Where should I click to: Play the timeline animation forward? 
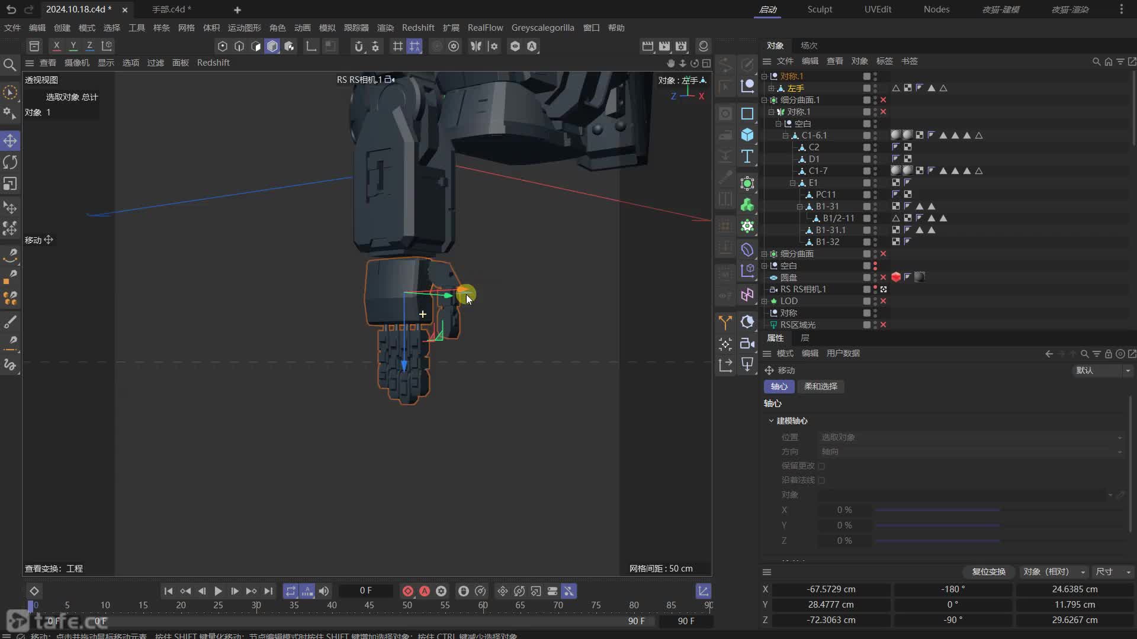pyautogui.click(x=218, y=591)
